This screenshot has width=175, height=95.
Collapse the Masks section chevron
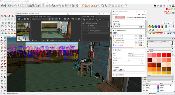[143, 67]
